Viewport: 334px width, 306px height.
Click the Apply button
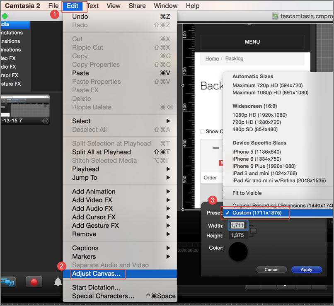pyautogui.click(x=306, y=270)
